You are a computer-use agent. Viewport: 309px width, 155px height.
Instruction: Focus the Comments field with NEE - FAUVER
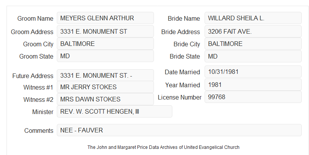pyautogui.click(x=179, y=130)
